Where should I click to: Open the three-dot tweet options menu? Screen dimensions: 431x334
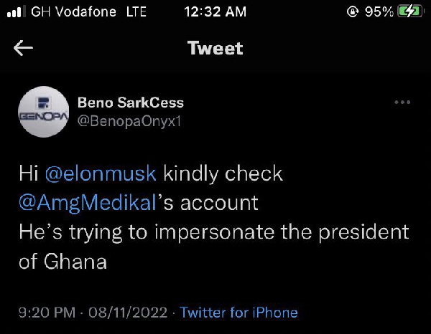[x=402, y=102]
